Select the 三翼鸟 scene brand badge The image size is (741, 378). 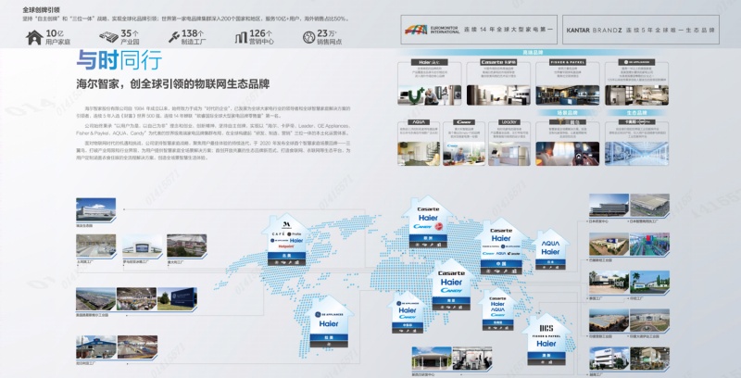tap(568, 122)
